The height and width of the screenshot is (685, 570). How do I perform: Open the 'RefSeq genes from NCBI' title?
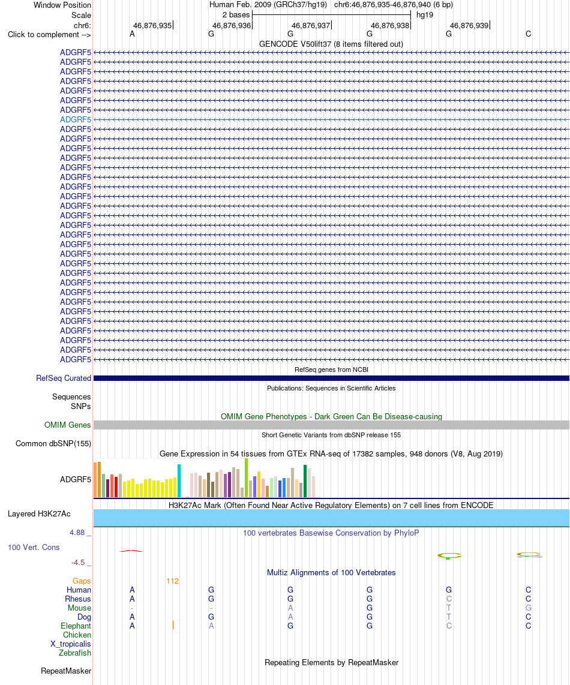click(331, 369)
